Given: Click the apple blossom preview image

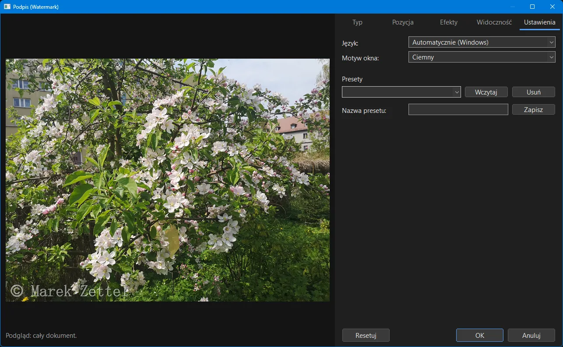Looking at the screenshot, I should tap(168, 180).
